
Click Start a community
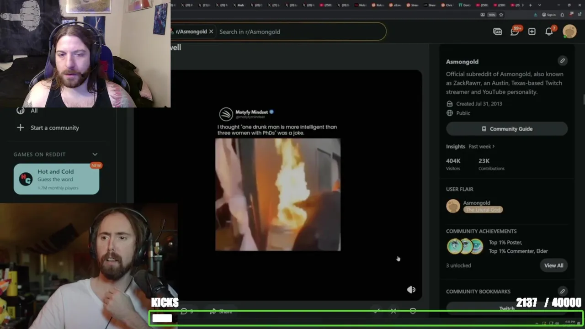tap(55, 128)
